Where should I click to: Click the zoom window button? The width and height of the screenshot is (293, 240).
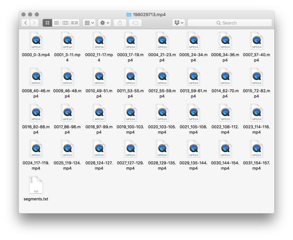click(x=37, y=14)
